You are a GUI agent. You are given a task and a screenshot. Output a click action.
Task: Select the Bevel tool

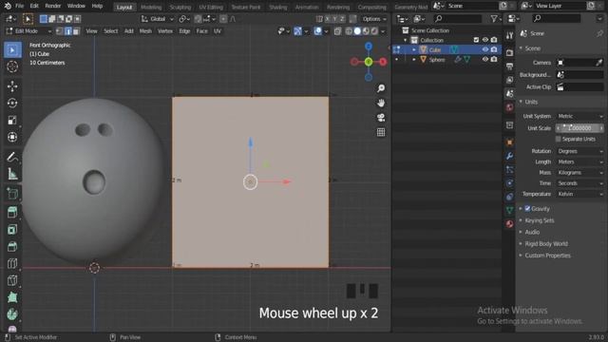[12, 246]
